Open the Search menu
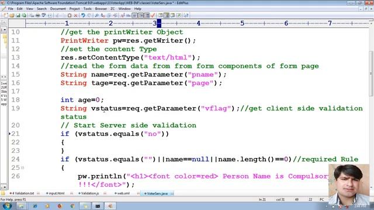 pyautogui.click(x=41, y=9)
